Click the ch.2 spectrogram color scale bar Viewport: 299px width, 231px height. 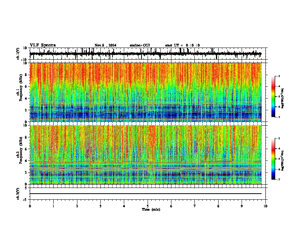(x=273, y=159)
